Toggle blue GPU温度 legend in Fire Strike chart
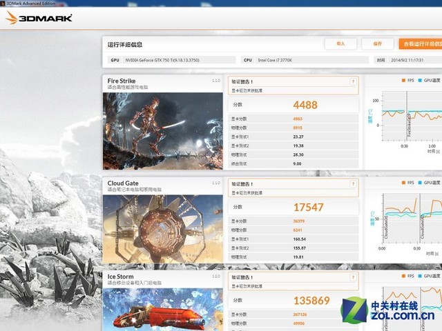Viewport: 442px width, 331px height. pyautogui.click(x=429, y=81)
